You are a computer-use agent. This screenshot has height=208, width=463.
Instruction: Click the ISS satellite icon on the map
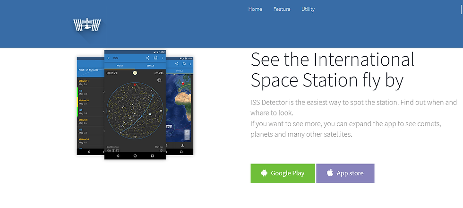pyautogui.click(x=169, y=127)
